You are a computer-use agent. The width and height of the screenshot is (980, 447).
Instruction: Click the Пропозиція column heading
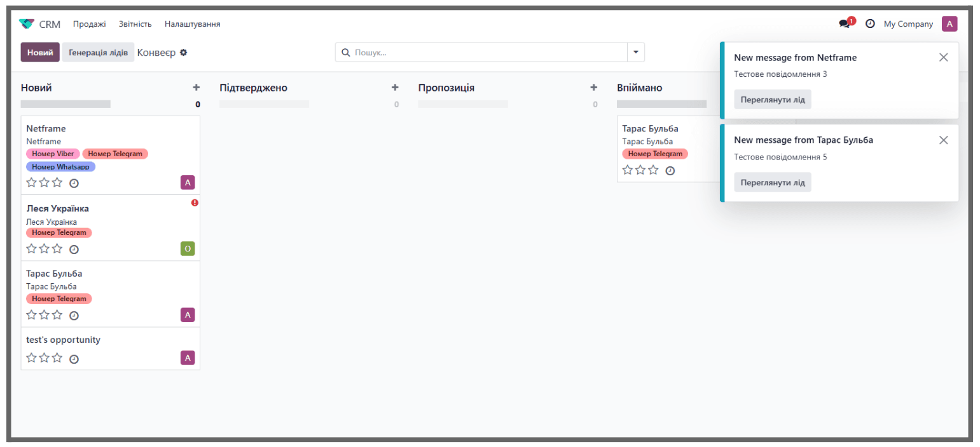(446, 88)
